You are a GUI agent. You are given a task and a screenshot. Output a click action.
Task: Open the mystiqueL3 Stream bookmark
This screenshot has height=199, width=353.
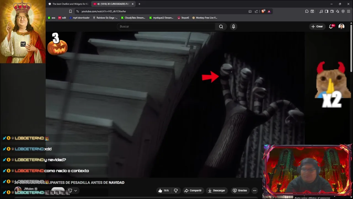tap(161, 18)
